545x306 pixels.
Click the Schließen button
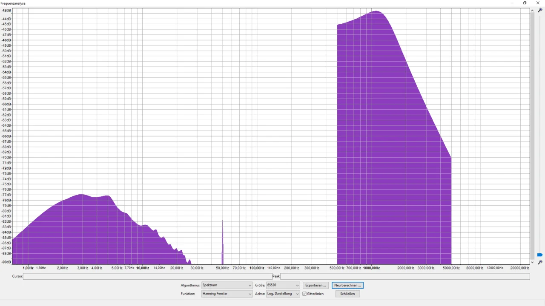(x=347, y=294)
